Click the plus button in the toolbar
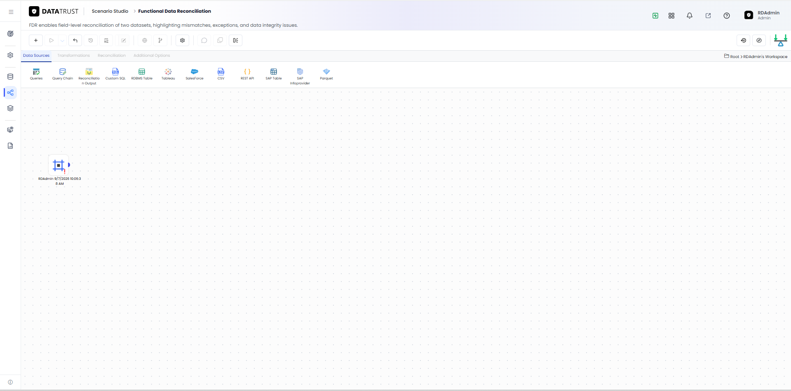Image resolution: width=791 pixels, height=391 pixels. 36,40
